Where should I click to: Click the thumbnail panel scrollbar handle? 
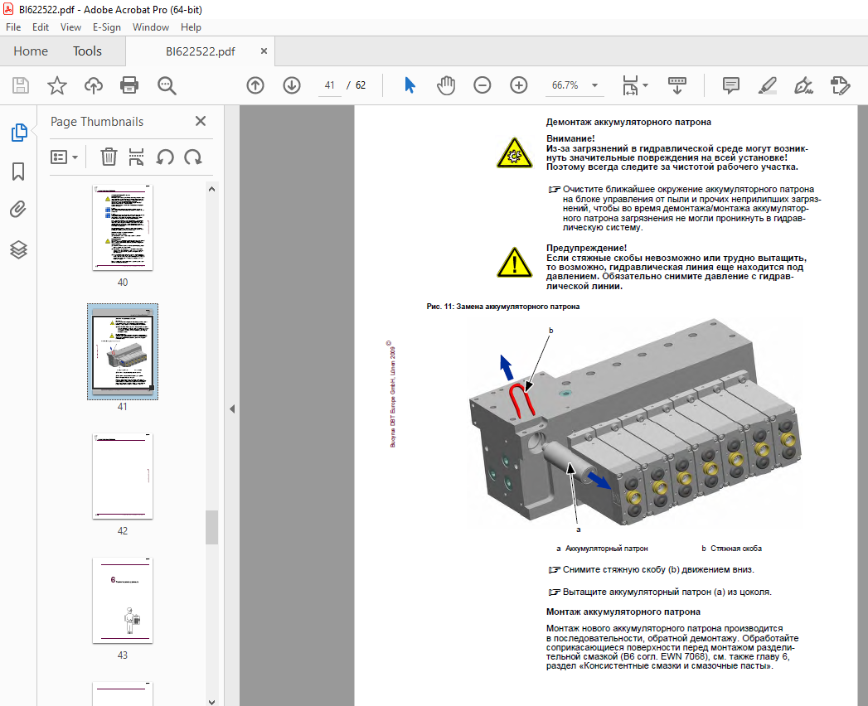pyautogui.click(x=212, y=527)
